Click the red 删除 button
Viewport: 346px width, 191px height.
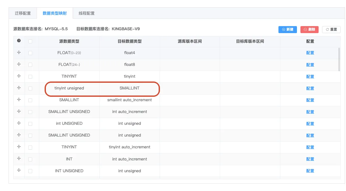(309, 29)
